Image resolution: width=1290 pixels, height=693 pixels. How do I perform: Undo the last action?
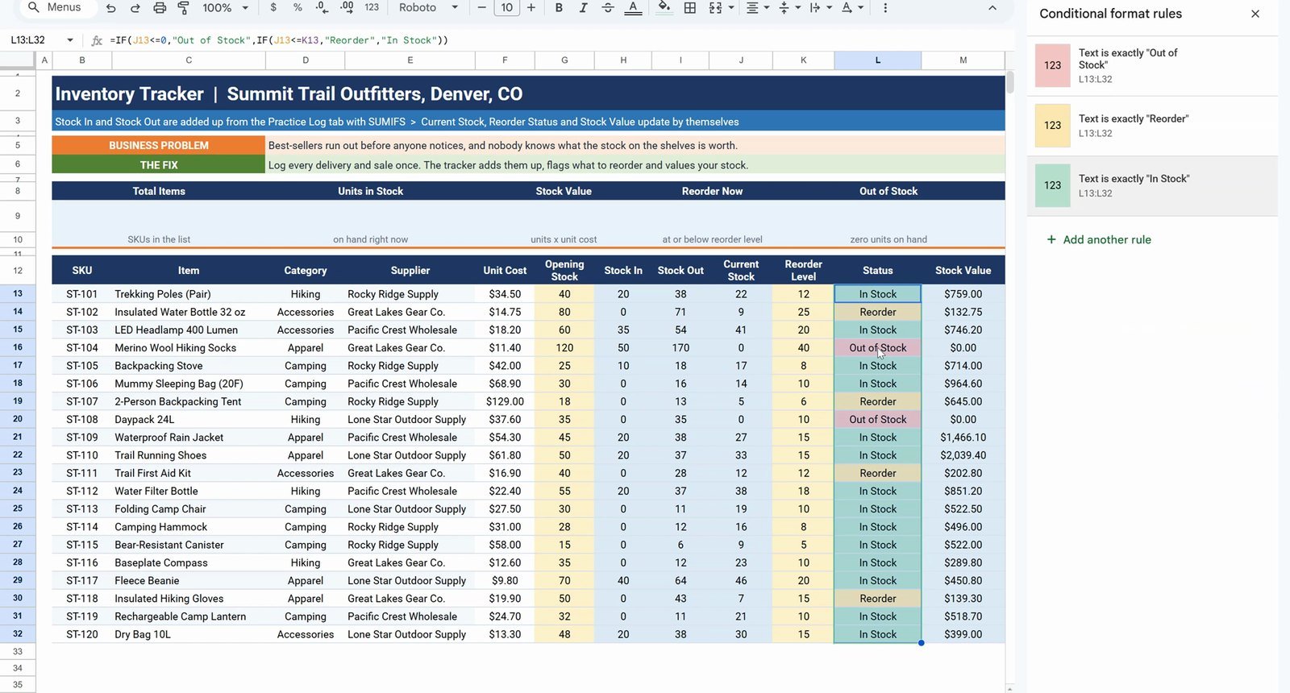click(110, 8)
